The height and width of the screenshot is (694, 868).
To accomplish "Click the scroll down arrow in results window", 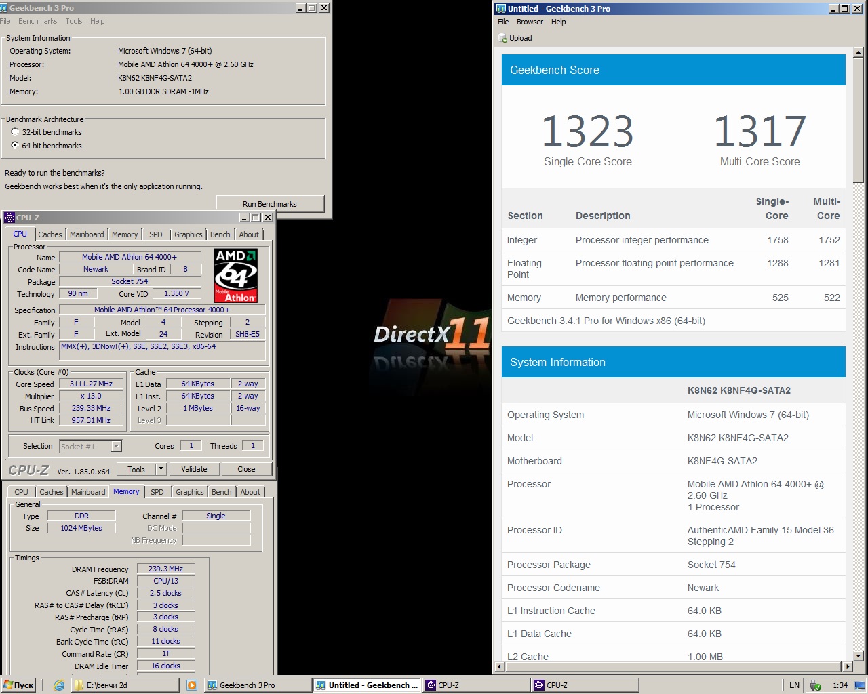I will (858, 655).
